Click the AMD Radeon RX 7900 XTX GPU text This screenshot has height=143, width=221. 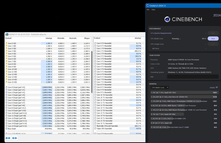point(187,68)
